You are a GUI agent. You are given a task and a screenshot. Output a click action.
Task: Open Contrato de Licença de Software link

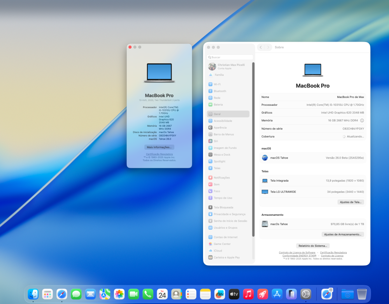(x=297, y=253)
